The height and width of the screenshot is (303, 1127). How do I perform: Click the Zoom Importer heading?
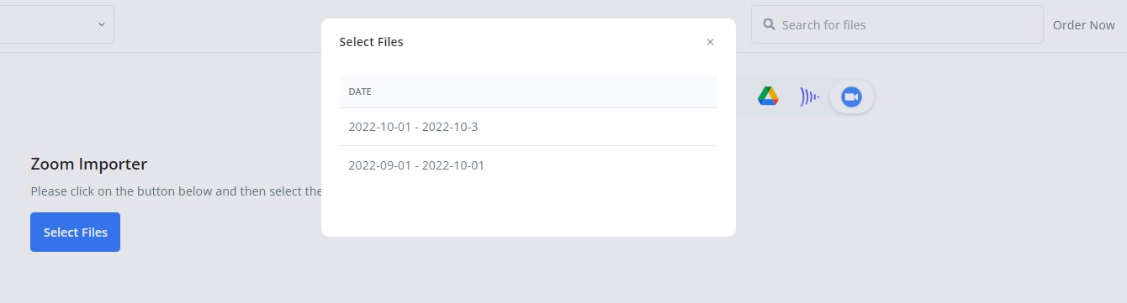[89, 164]
